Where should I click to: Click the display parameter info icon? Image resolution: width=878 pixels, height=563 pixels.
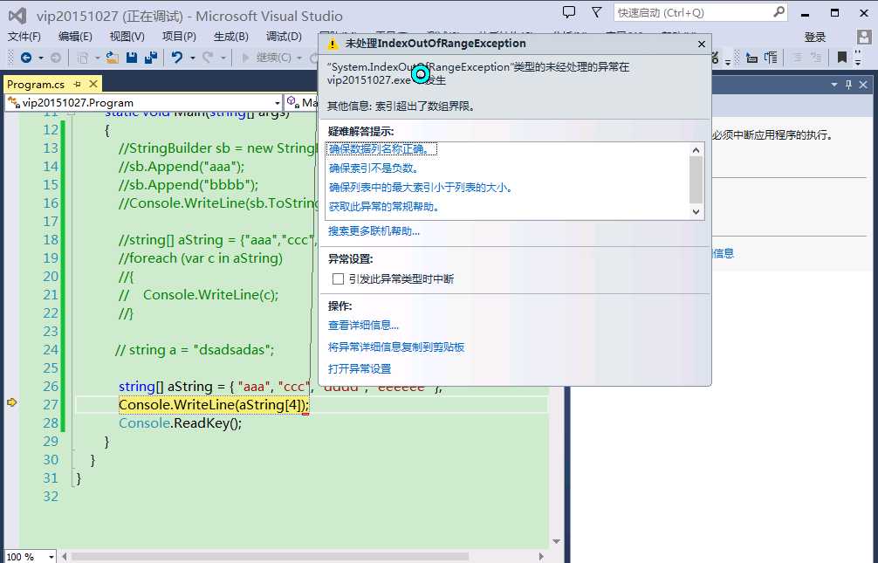[x=771, y=57]
